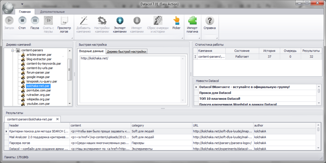The width and height of the screenshot is (326, 163).
Task: Click robot icon beside google image.par
Action: [x=23, y=77]
